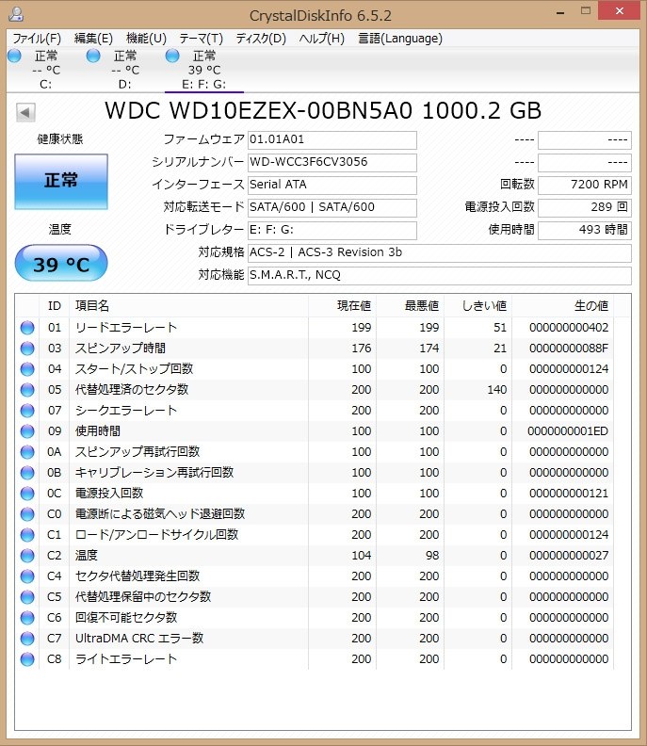647x746 pixels.
Task: Select the E: F: G: drive status circle
Action: tap(172, 56)
